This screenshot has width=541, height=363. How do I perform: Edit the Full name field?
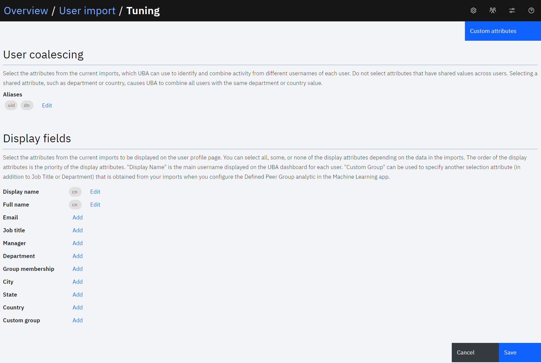pos(95,205)
